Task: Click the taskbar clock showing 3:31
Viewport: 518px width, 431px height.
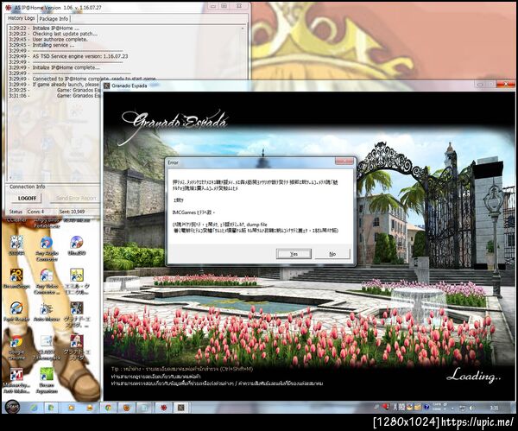Action: tap(494, 408)
